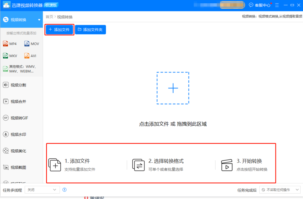Open the 任务多线程 dropdown currently set to 关闭

point(42,190)
